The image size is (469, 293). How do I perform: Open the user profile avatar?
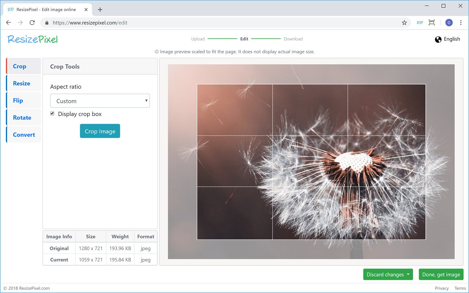click(x=449, y=23)
